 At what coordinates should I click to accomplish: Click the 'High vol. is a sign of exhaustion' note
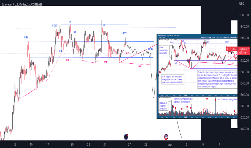pyautogui.click(x=163, y=106)
